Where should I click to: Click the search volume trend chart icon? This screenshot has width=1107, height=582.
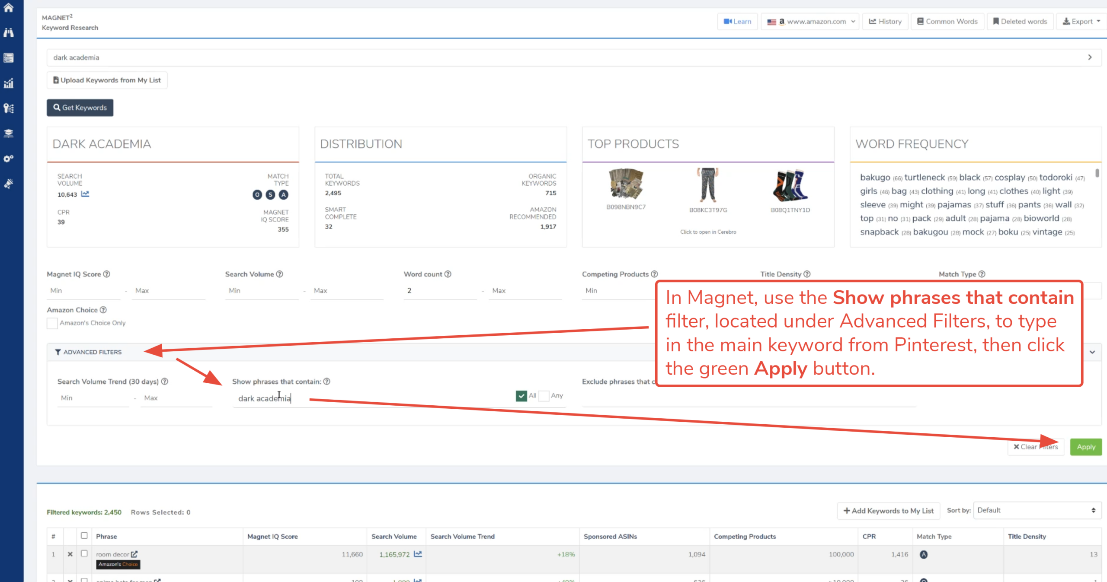pyautogui.click(x=85, y=194)
